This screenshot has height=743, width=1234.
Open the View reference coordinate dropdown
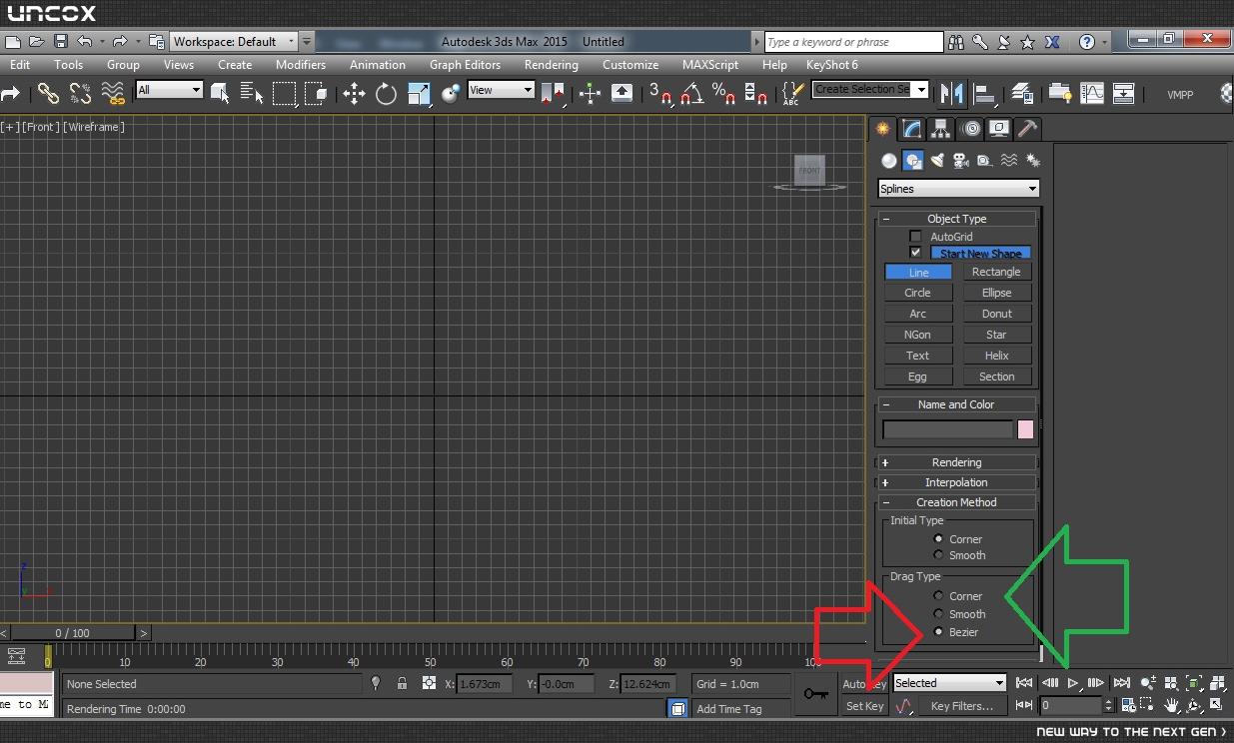pyautogui.click(x=501, y=90)
